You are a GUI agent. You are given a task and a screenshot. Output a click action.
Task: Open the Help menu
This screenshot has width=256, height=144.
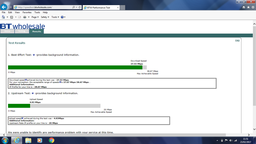pyautogui.click(x=45, y=12)
